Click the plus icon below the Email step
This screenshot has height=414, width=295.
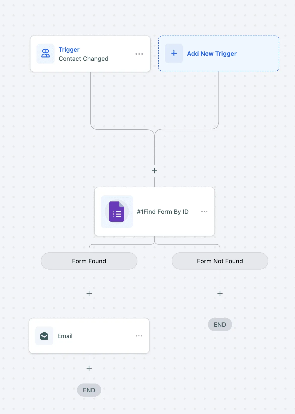coord(89,368)
